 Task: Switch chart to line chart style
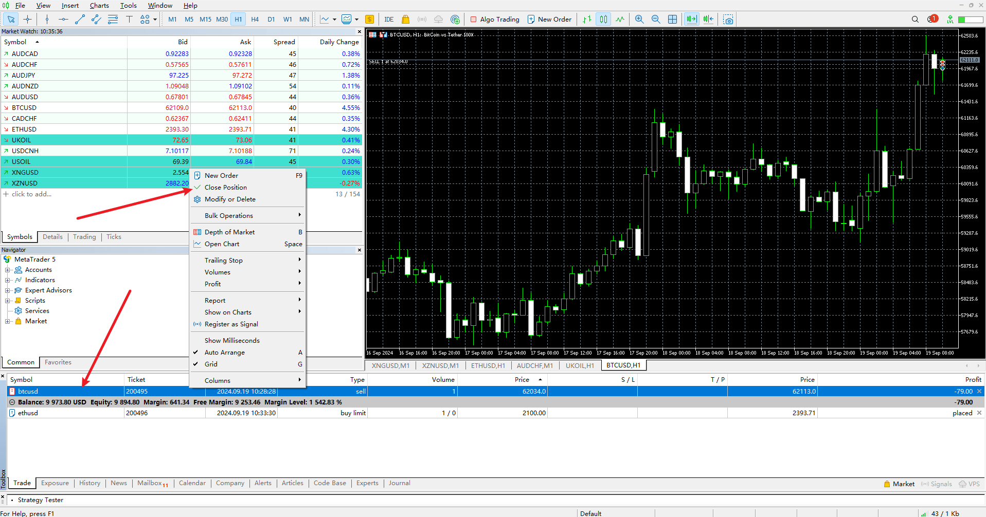(x=620, y=20)
